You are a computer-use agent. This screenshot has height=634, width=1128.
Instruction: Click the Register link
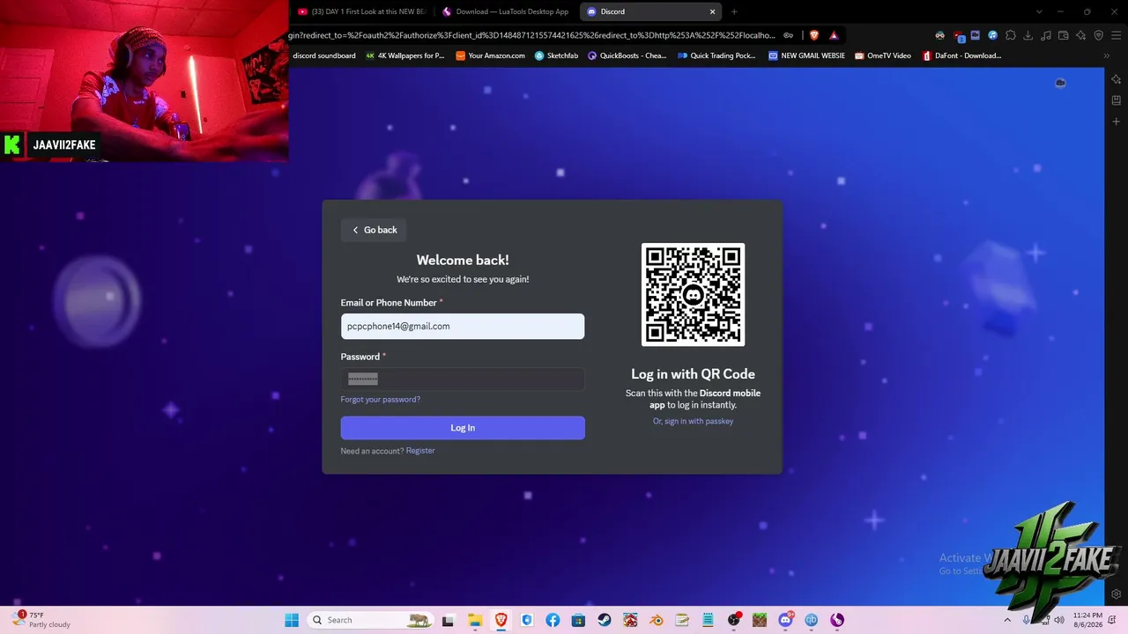(420, 451)
